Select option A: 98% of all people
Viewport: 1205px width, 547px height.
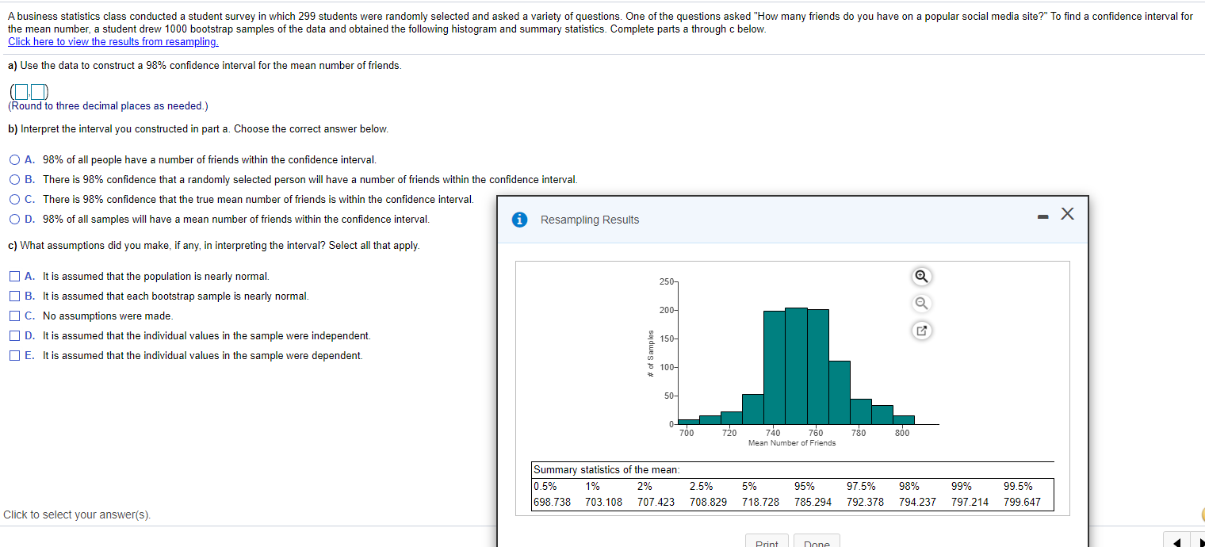16,160
